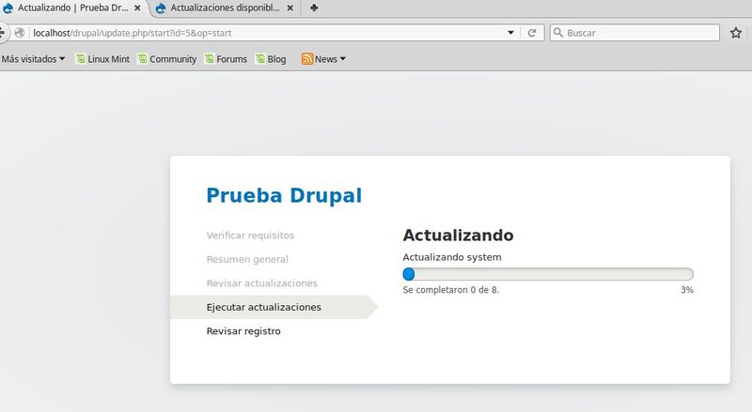Image resolution: width=752 pixels, height=412 pixels.
Task: Click the search magnifier icon
Action: (557, 33)
